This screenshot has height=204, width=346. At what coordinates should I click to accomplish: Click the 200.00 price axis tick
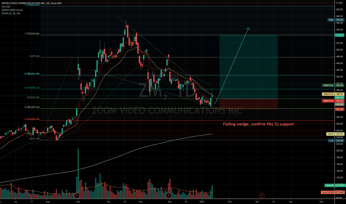point(339,151)
